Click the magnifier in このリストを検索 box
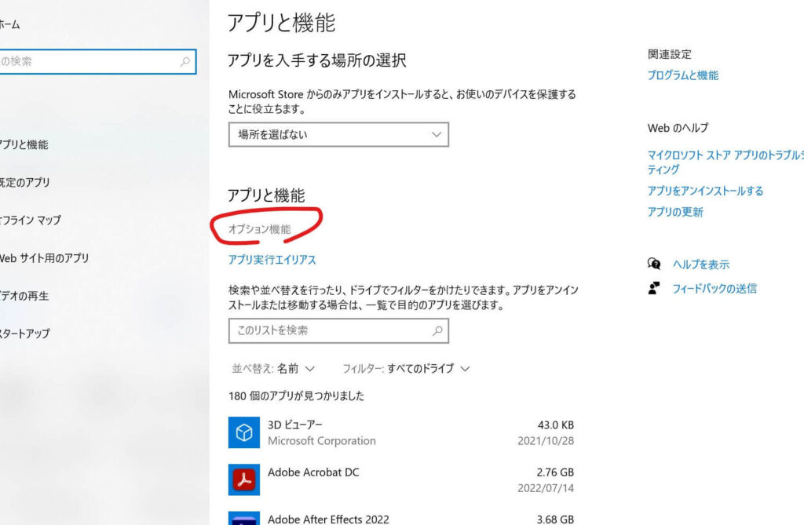The image size is (804, 525). pyautogui.click(x=437, y=331)
